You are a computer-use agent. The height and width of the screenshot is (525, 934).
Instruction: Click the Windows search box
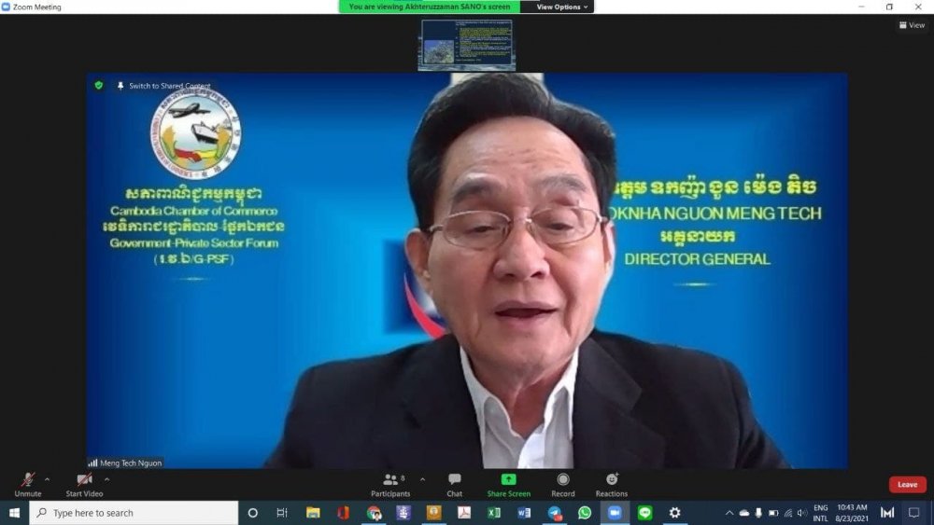pyautogui.click(x=134, y=513)
